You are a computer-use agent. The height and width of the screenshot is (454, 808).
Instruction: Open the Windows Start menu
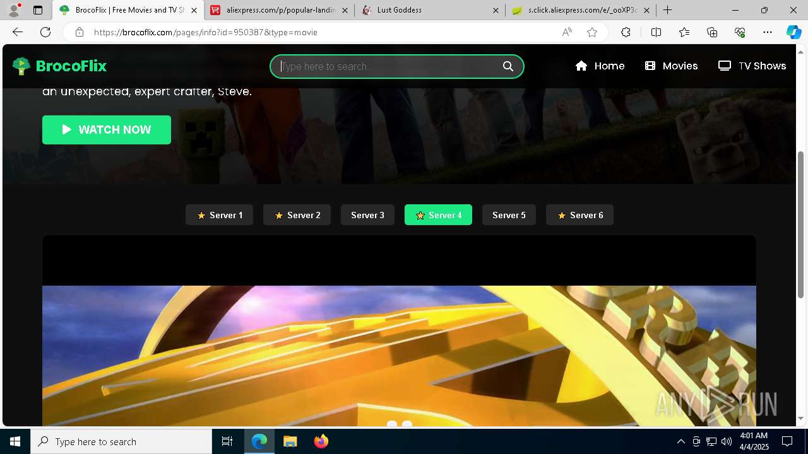15,441
